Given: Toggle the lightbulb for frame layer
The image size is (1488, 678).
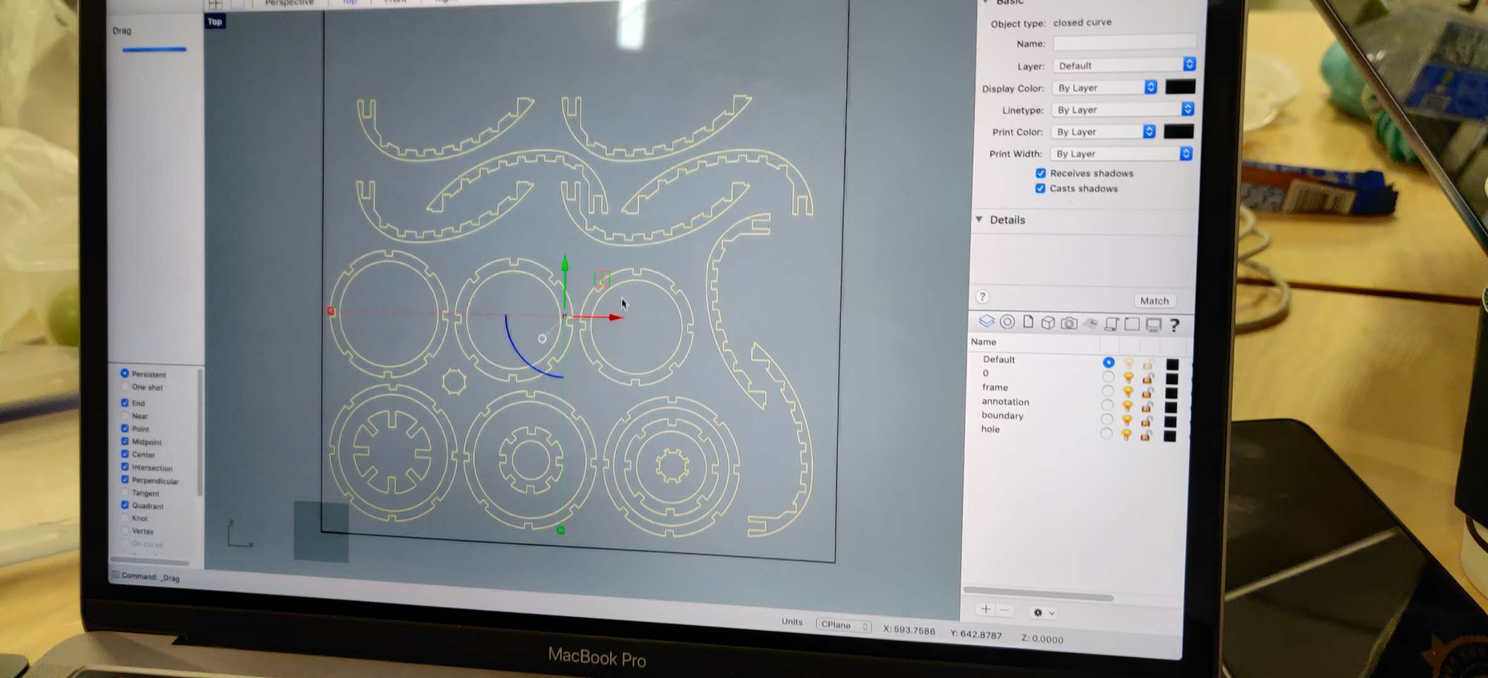Looking at the screenshot, I should [x=1129, y=392].
